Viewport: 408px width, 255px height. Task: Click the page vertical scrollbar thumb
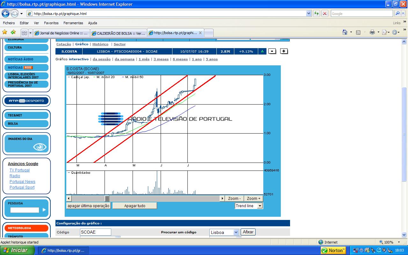[405, 135]
